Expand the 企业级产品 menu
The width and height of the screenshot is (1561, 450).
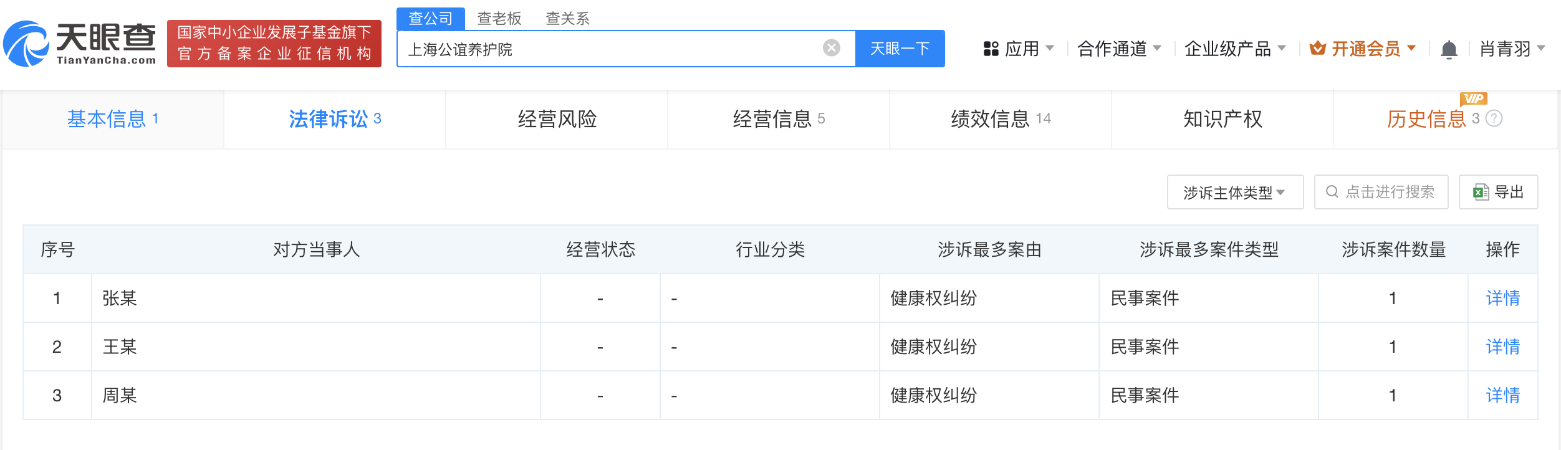point(1234,49)
